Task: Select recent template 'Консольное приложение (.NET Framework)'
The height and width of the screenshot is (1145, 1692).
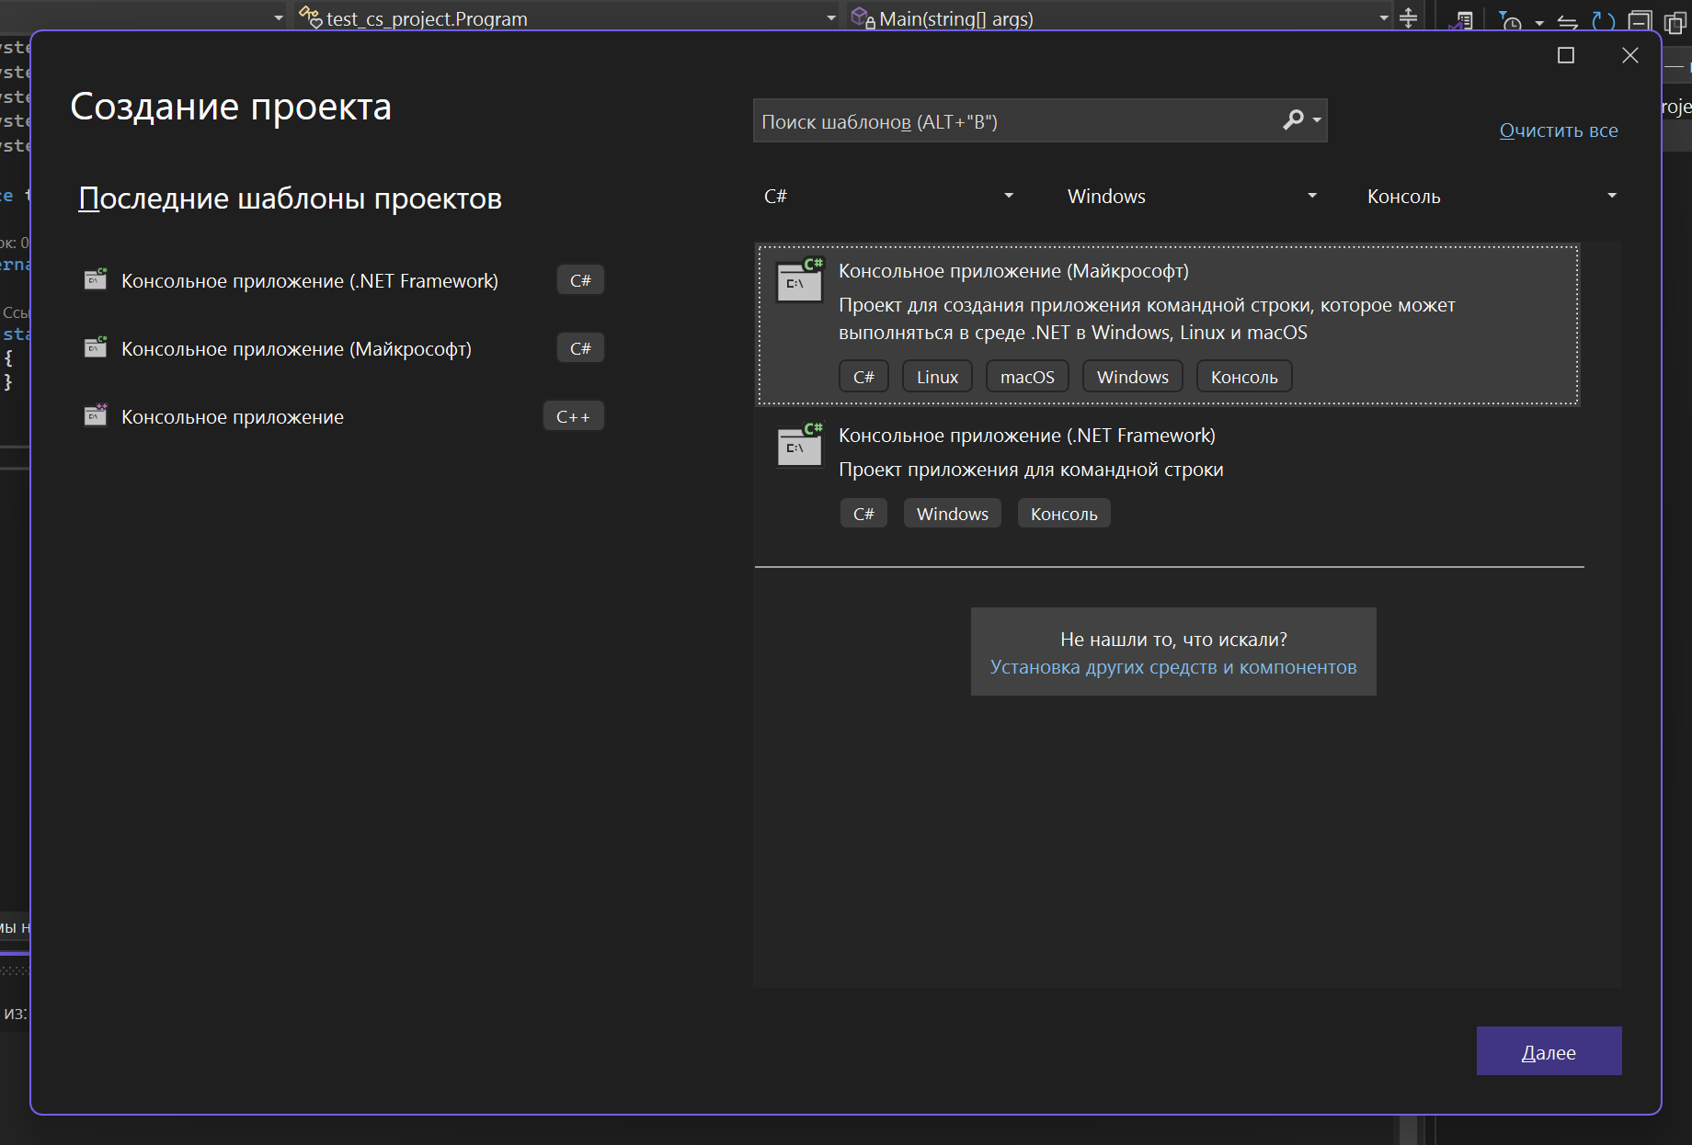Action: pos(344,280)
